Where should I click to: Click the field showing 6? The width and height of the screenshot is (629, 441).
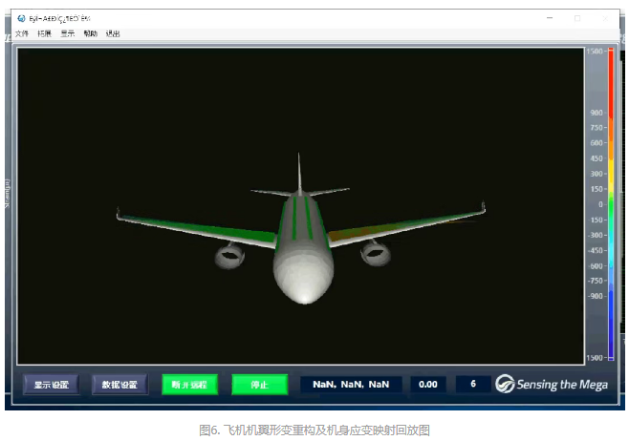tap(473, 385)
